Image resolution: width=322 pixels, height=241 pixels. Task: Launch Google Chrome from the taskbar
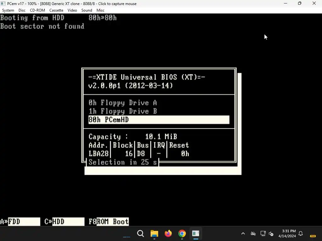click(x=182, y=233)
